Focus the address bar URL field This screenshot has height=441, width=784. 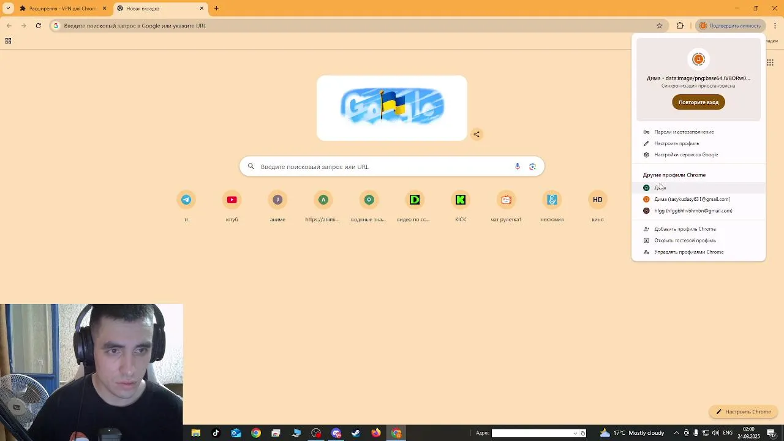(x=355, y=26)
